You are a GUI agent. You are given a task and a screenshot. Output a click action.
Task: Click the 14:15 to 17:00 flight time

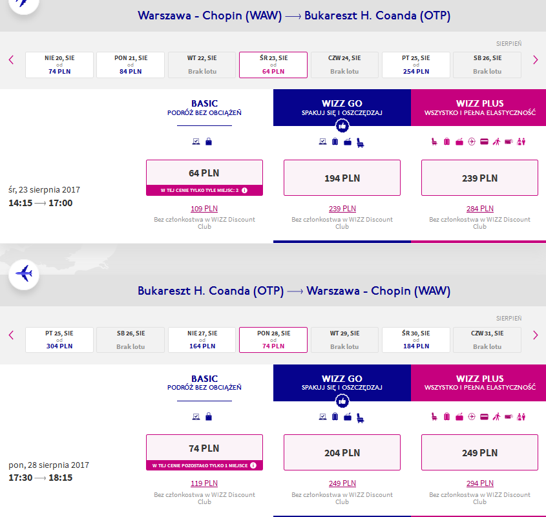tap(41, 203)
